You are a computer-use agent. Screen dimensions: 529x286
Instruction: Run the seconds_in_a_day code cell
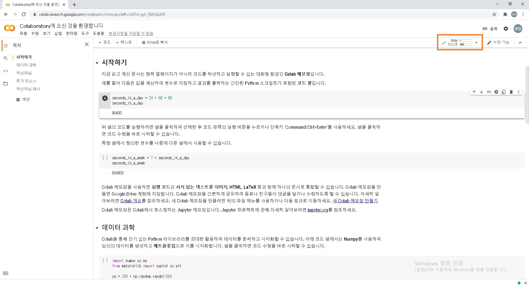click(105, 98)
